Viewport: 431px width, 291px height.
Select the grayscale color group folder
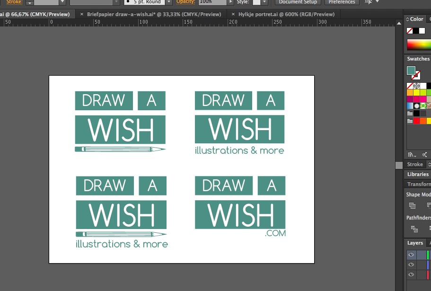pos(410,113)
